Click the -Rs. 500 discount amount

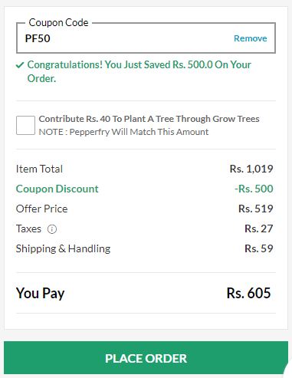pos(254,189)
